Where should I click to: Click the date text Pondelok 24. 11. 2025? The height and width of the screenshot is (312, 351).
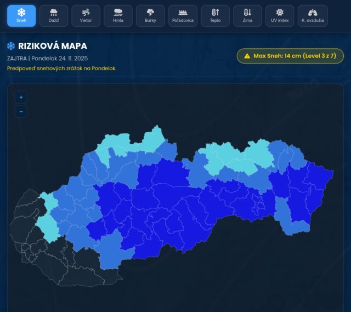[x=60, y=58]
